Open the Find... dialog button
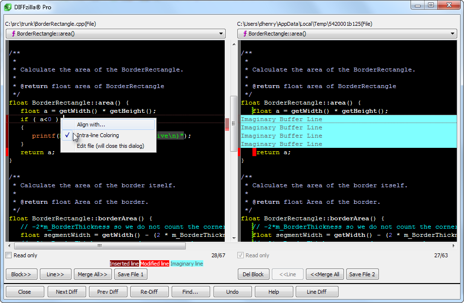This screenshot has height=303, width=464. coord(190,292)
